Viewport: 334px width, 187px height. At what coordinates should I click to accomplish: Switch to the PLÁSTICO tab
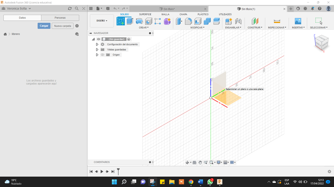(203, 14)
